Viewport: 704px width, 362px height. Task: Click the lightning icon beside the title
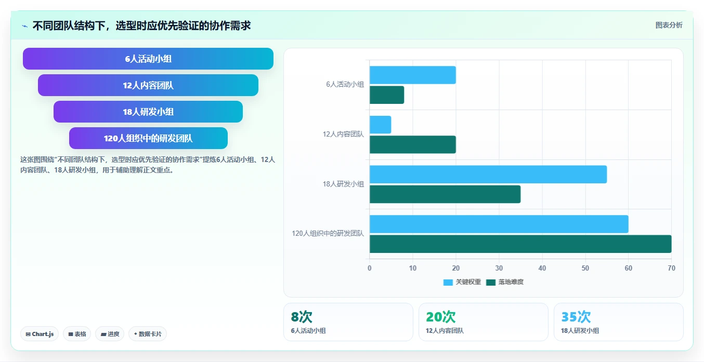point(24,25)
